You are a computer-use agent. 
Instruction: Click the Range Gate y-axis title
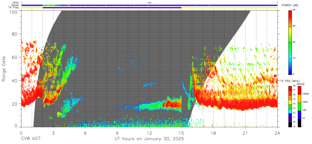[4, 69]
